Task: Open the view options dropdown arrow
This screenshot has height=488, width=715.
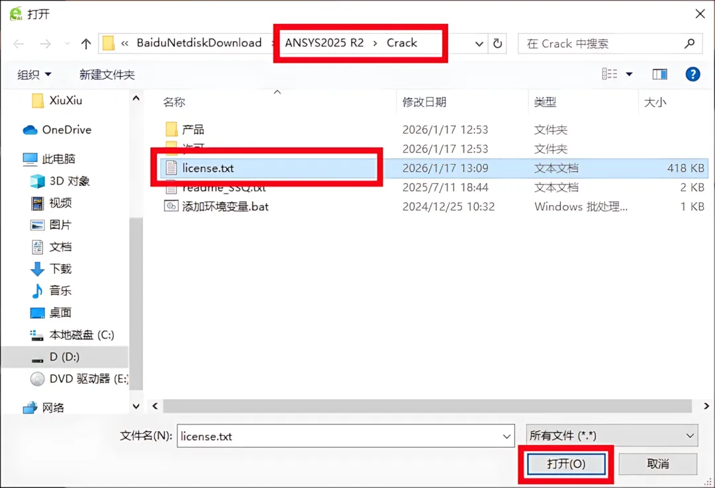Action: [x=629, y=74]
